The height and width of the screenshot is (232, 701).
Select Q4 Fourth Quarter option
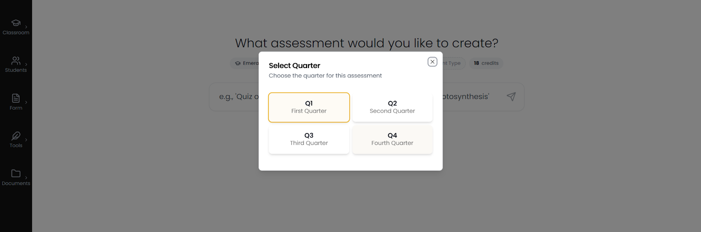tap(392, 139)
